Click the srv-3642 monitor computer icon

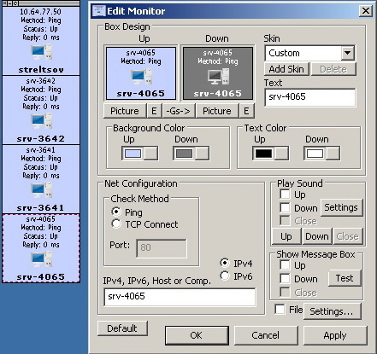(x=41, y=121)
